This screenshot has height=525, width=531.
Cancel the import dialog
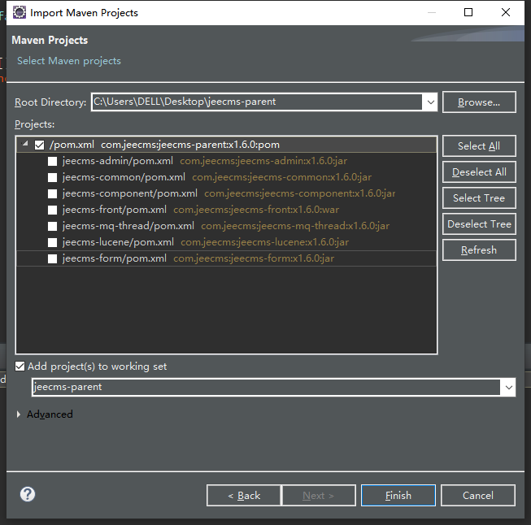pos(478,496)
